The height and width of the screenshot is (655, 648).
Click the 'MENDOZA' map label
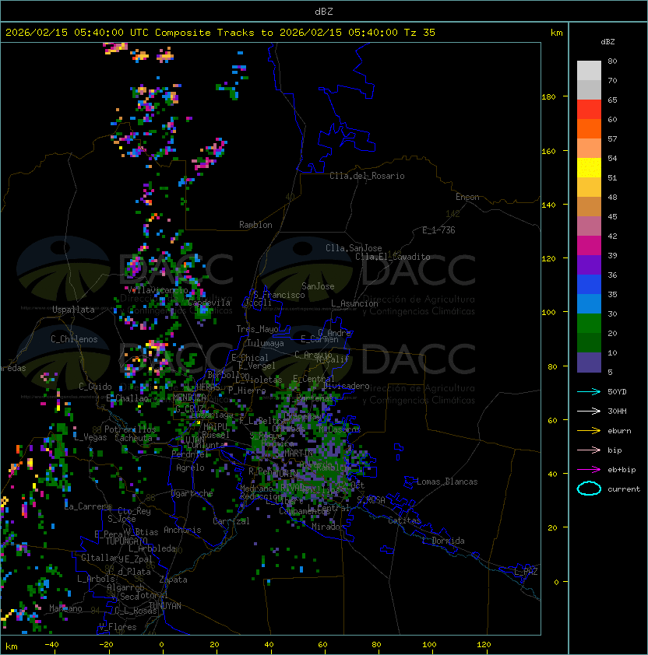[189, 398]
